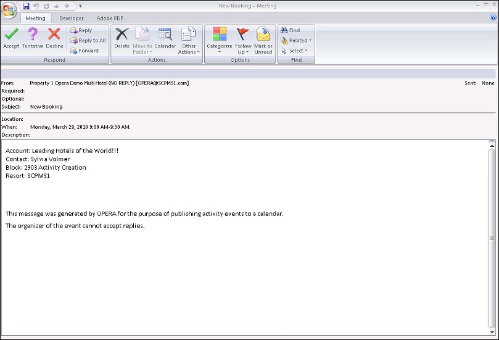Expand Other Actions menu
Image resolution: width=499 pixels, height=340 pixels.
[189, 41]
